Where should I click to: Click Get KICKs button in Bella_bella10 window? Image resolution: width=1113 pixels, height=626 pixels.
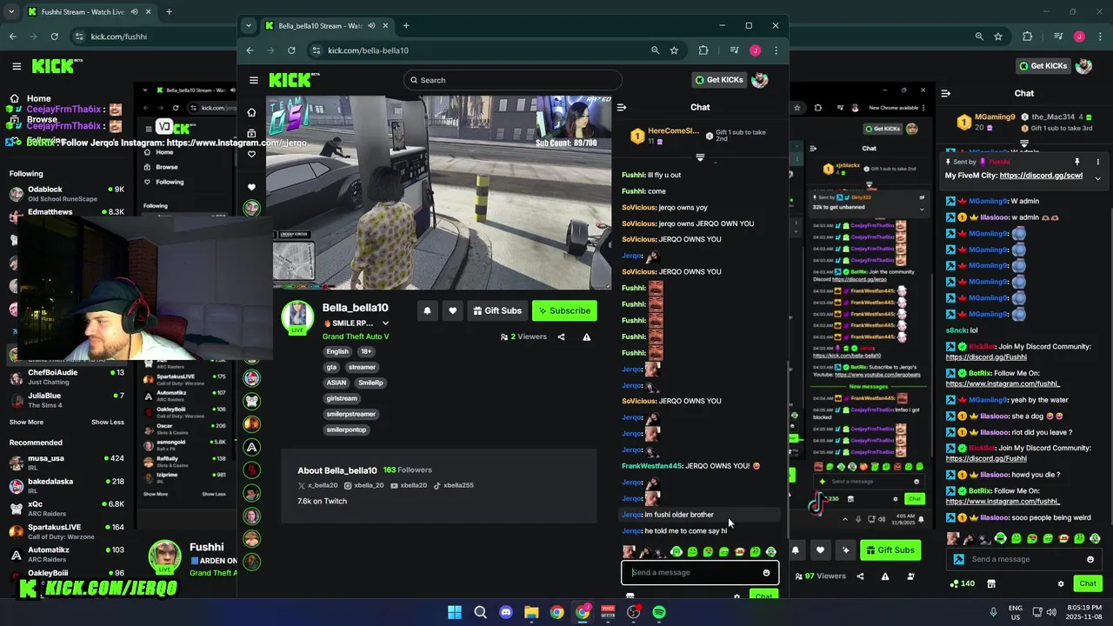(719, 80)
